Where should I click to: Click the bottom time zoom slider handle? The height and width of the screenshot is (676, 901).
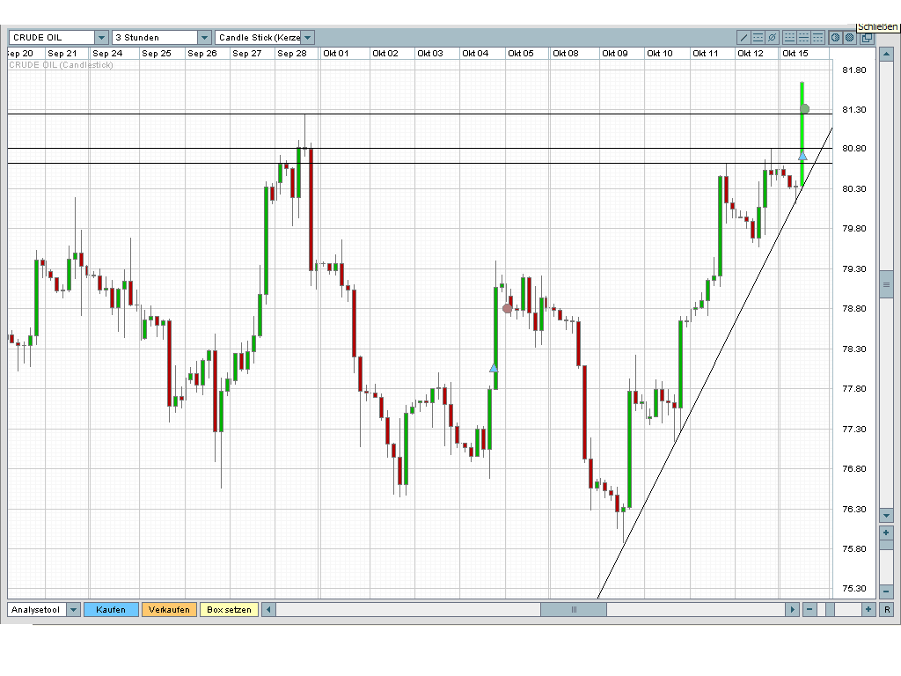click(831, 609)
